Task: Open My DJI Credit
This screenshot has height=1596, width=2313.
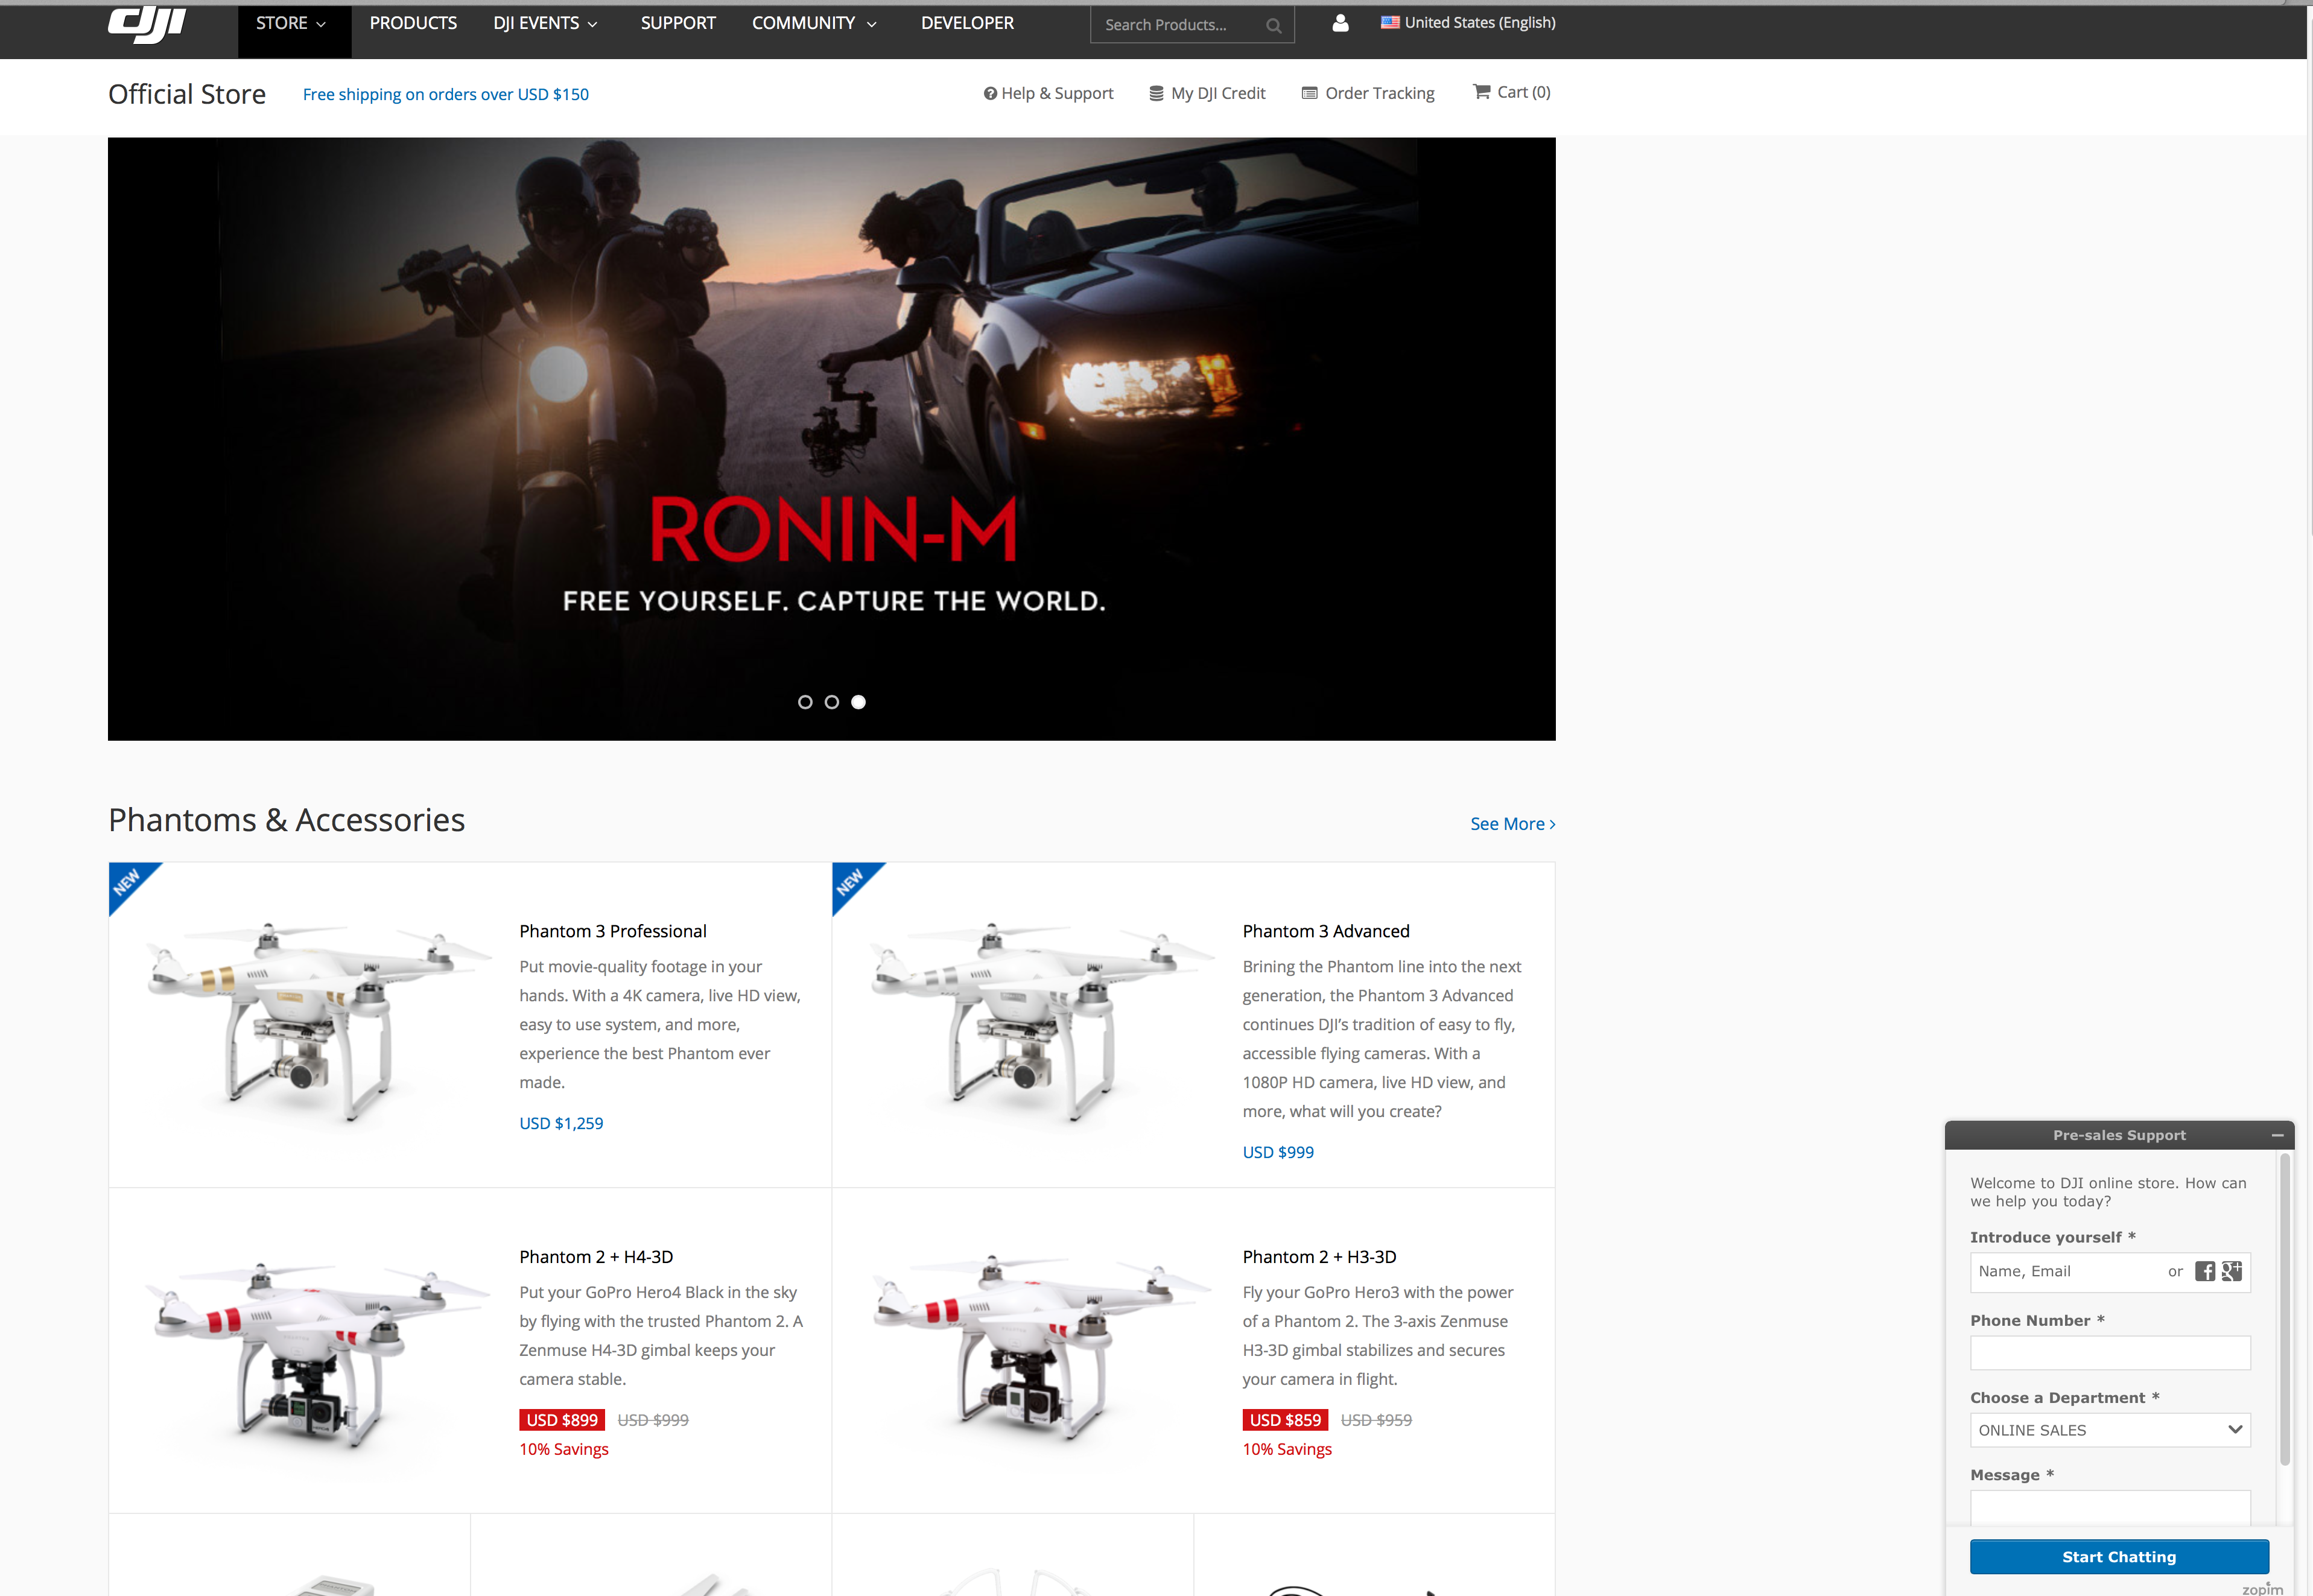Action: click(x=1207, y=93)
